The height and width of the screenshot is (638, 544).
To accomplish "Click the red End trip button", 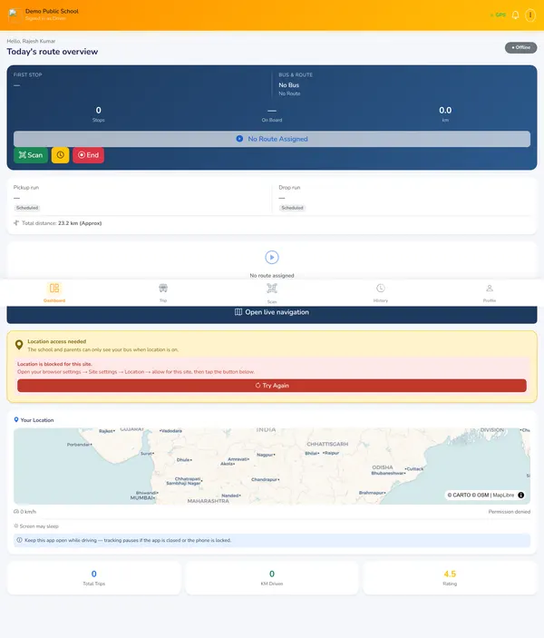I will [88, 155].
